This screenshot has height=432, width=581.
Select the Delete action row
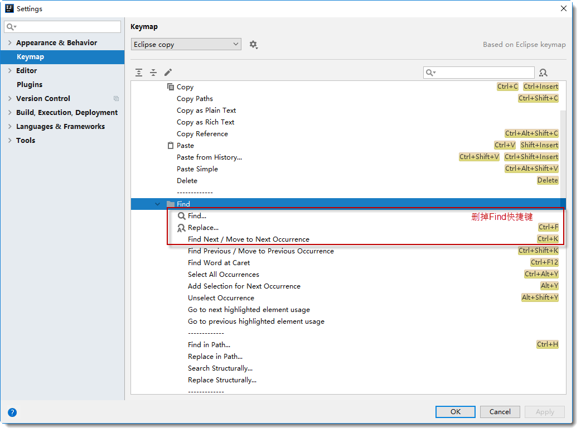[x=187, y=181]
